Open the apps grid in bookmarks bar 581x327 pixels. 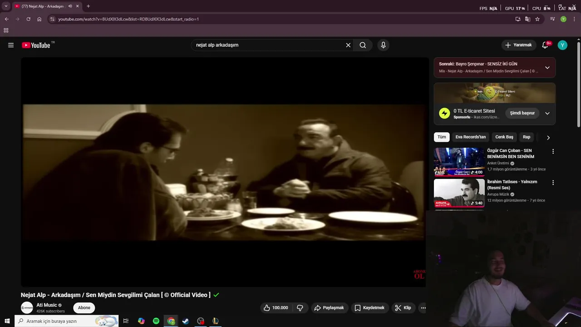6,30
